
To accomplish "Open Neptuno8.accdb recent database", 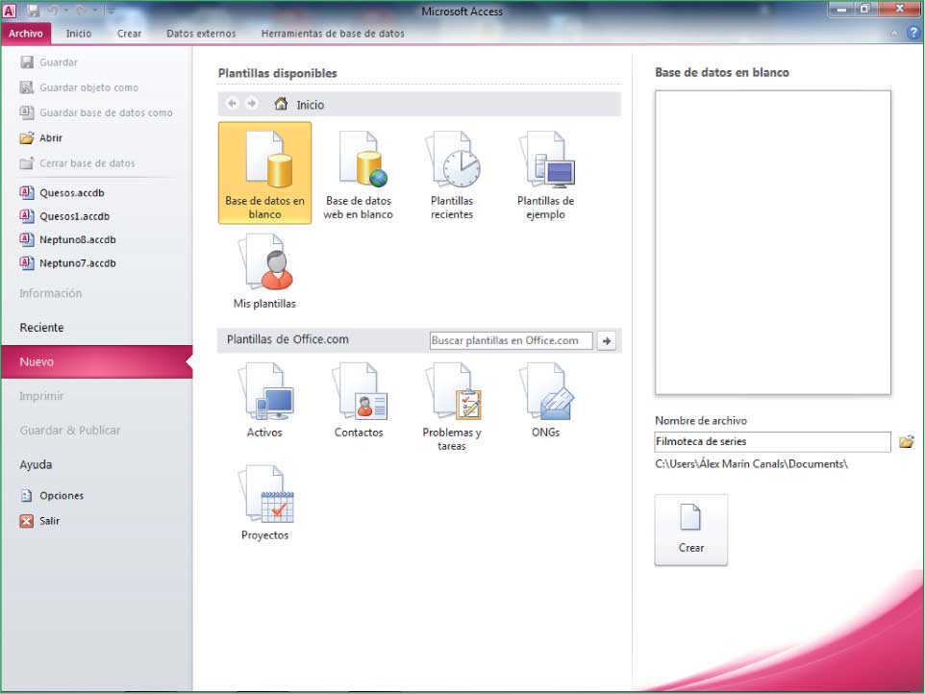I will 68,239.
